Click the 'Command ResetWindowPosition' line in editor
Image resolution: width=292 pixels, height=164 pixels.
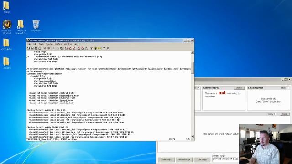click(44, 74)
